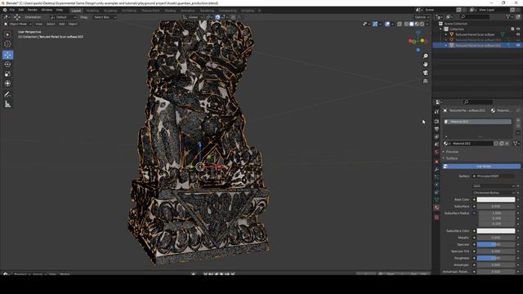Toggle snapping magnet in header
523x294 pixels.
(217, 17)
